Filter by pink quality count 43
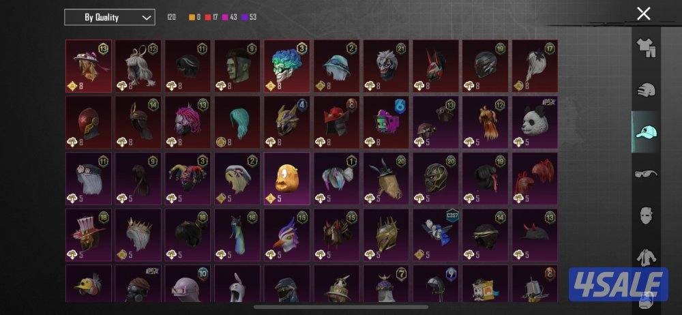 [x=230, y=18]
